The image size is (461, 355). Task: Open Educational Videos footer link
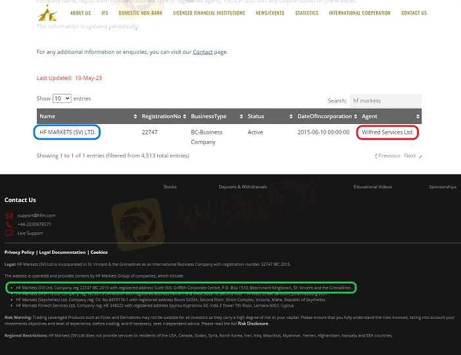click(x=372, y=187)
